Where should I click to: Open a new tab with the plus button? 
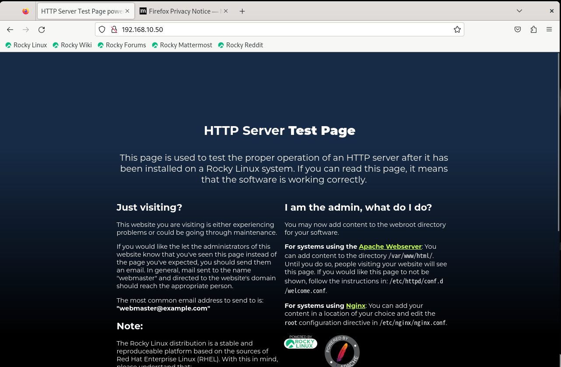(242, 11)
